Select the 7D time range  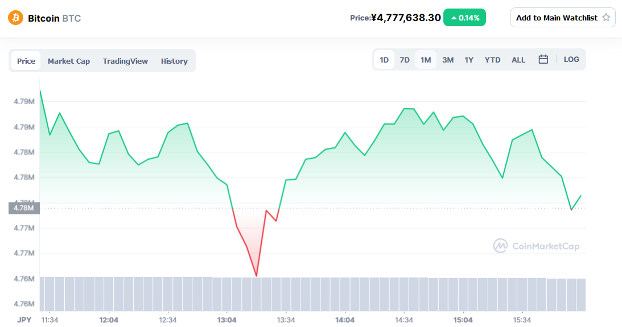[405, 60]
